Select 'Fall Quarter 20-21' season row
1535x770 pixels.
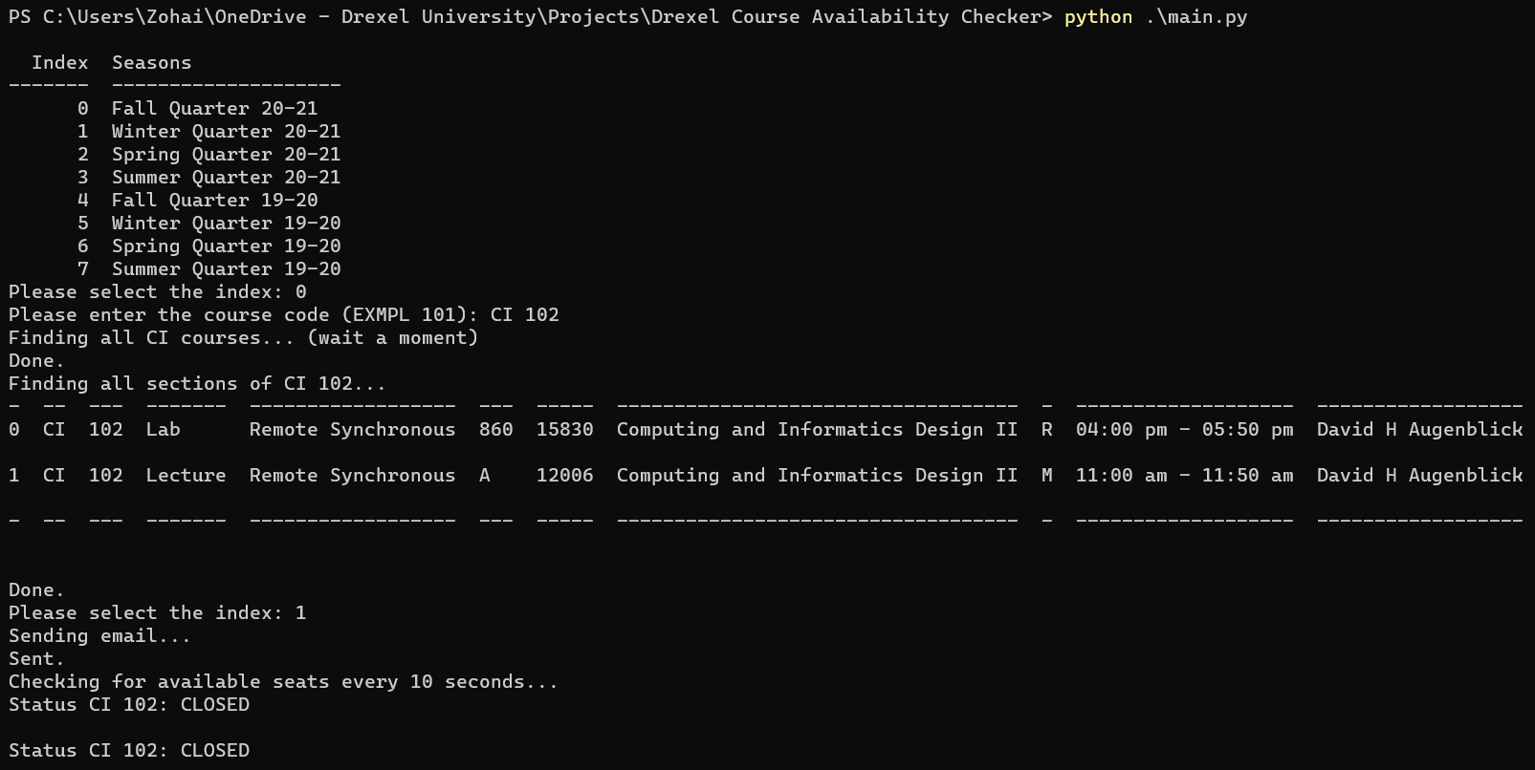coord(214,109)
